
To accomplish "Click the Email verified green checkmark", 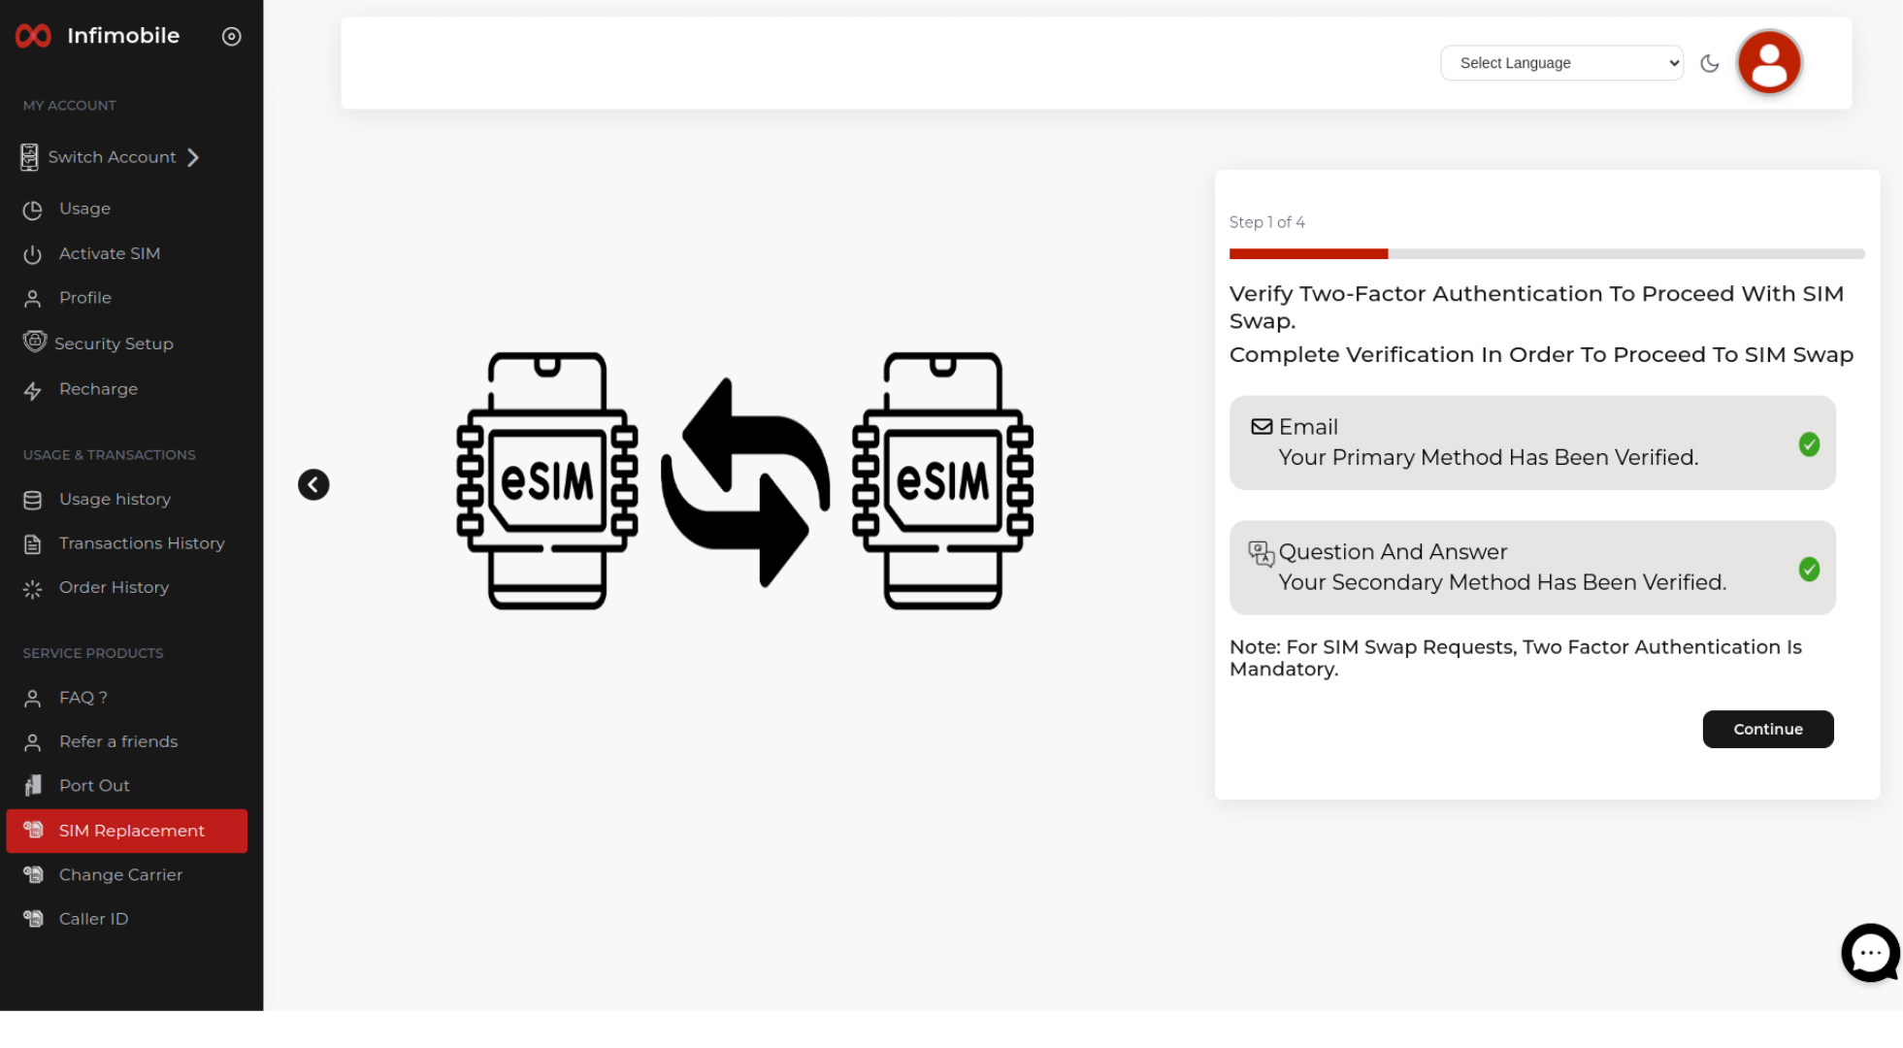I will click(1808, 444).
